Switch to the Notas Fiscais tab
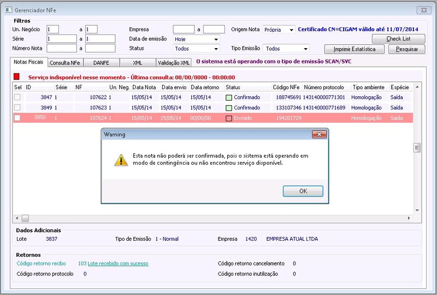437x295 pixels. 28,62
